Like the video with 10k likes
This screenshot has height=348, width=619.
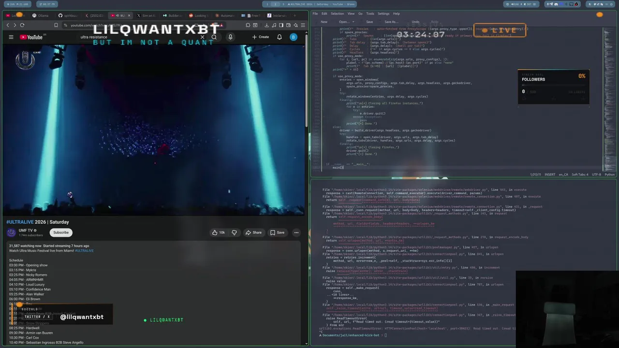pos(218,232)
